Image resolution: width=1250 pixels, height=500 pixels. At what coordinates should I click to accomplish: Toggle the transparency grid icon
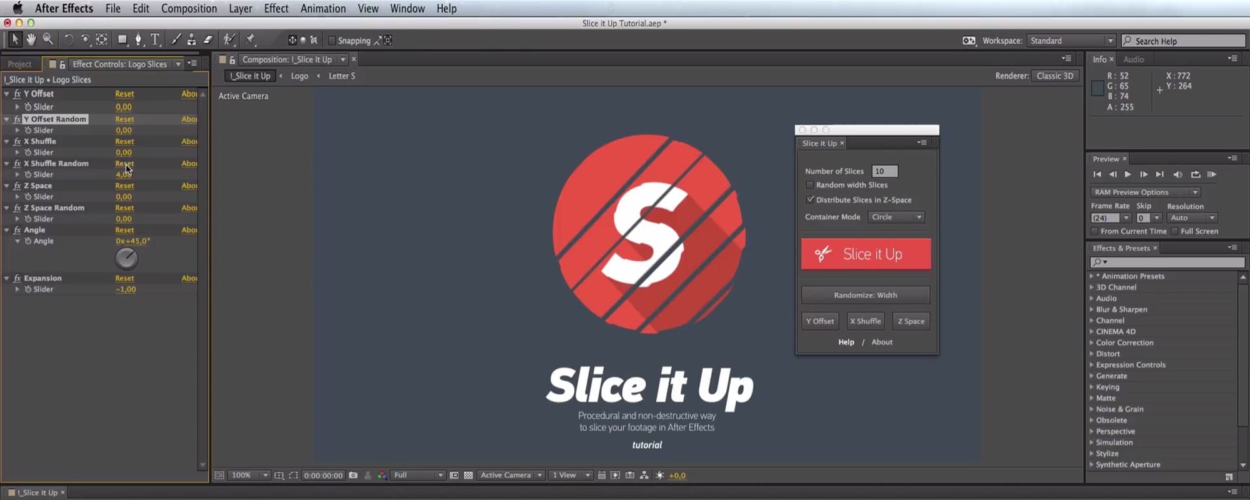(x=468, y=475)
